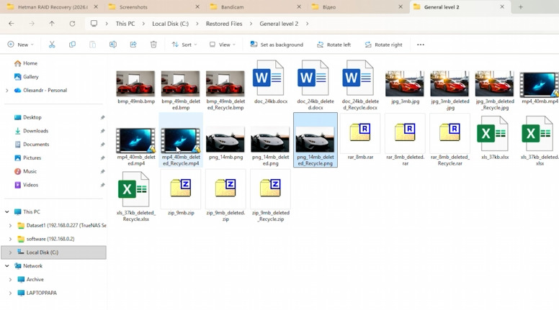
Task: Close the Bandicam tab
Action: point(299,6)
